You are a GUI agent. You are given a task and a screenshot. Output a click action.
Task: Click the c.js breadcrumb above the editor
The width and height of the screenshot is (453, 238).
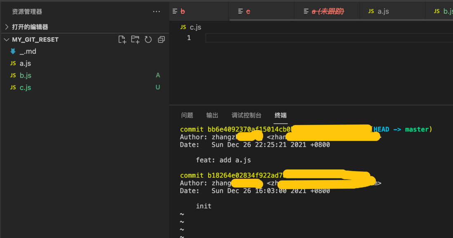tap(195, 27)
